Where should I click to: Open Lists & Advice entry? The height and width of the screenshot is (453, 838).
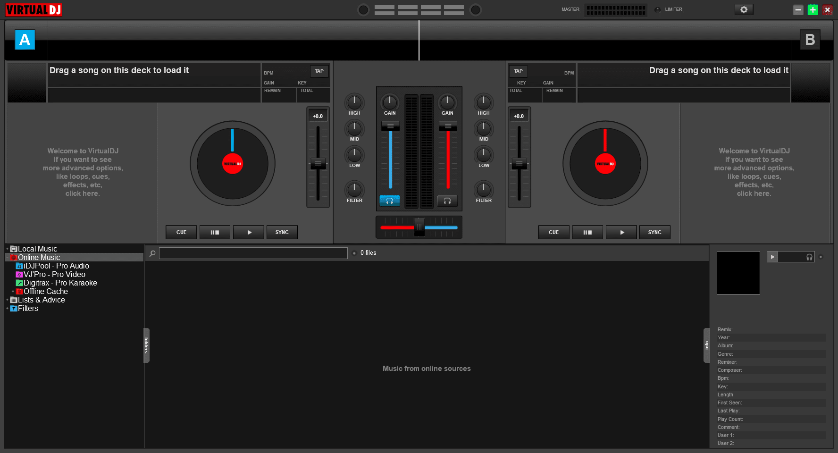pyautogui.click(x=42, y=300)
